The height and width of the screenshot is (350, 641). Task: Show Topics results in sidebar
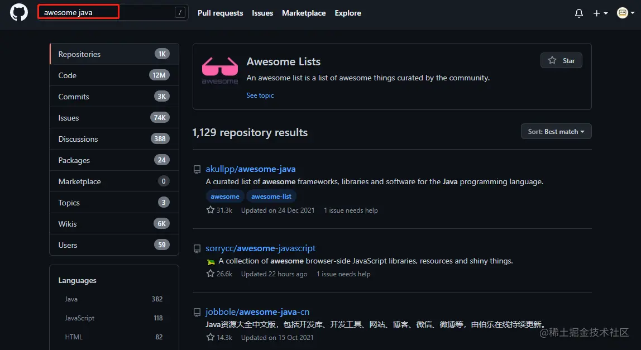coord(114,203)
